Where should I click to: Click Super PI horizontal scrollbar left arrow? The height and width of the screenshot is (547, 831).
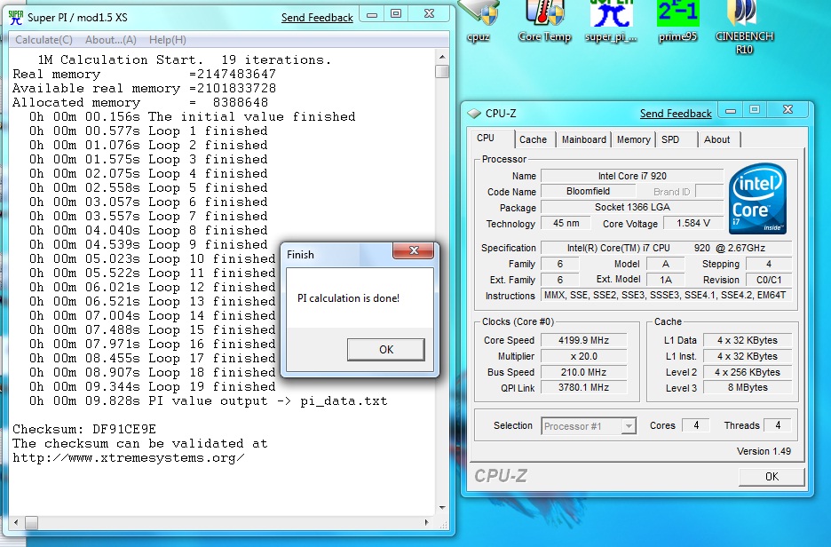[x=16, y=523]
